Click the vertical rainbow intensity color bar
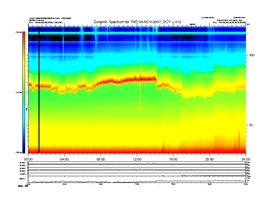265x205 pixels. pos(24,92)
